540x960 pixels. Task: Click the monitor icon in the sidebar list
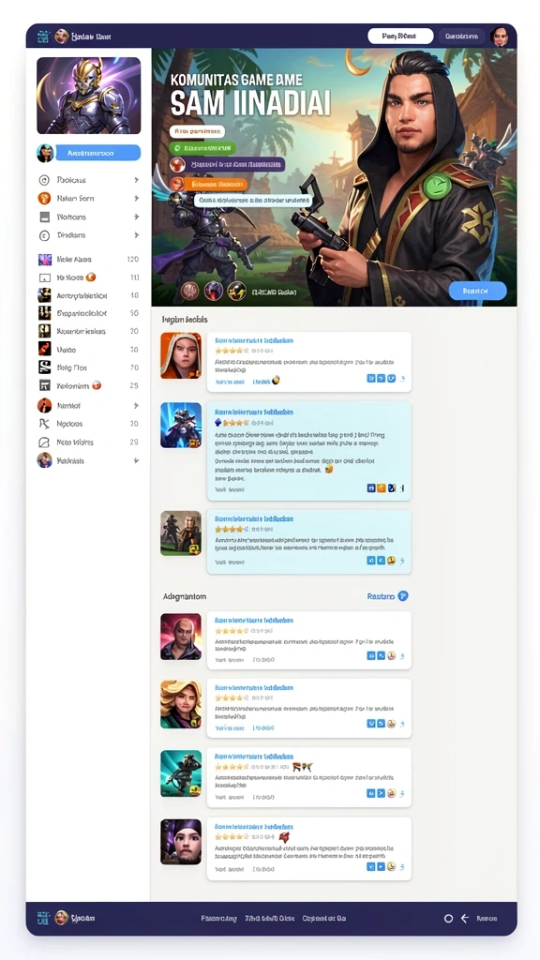pyautogui.click(x=45, y=277)
